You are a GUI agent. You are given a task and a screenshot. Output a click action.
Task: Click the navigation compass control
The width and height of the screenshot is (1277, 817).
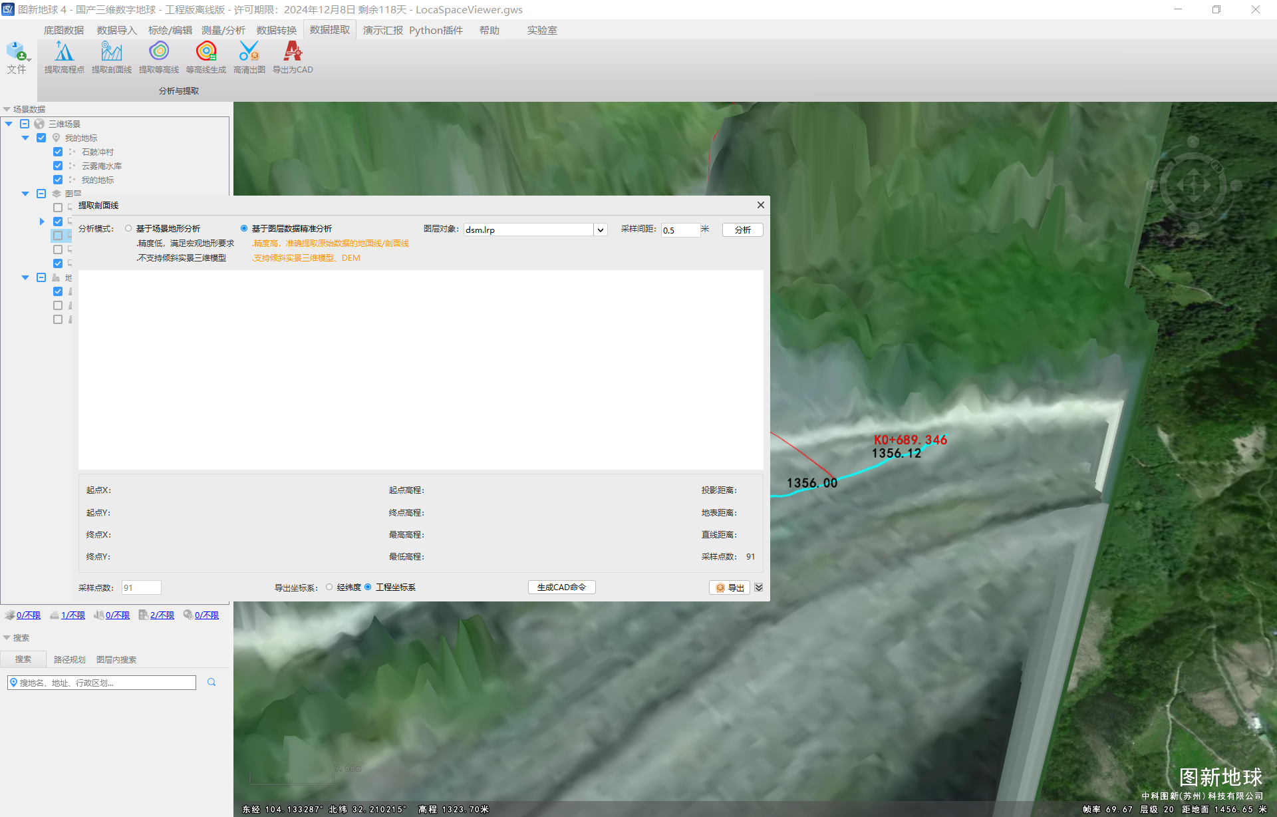click(1193, 186)
